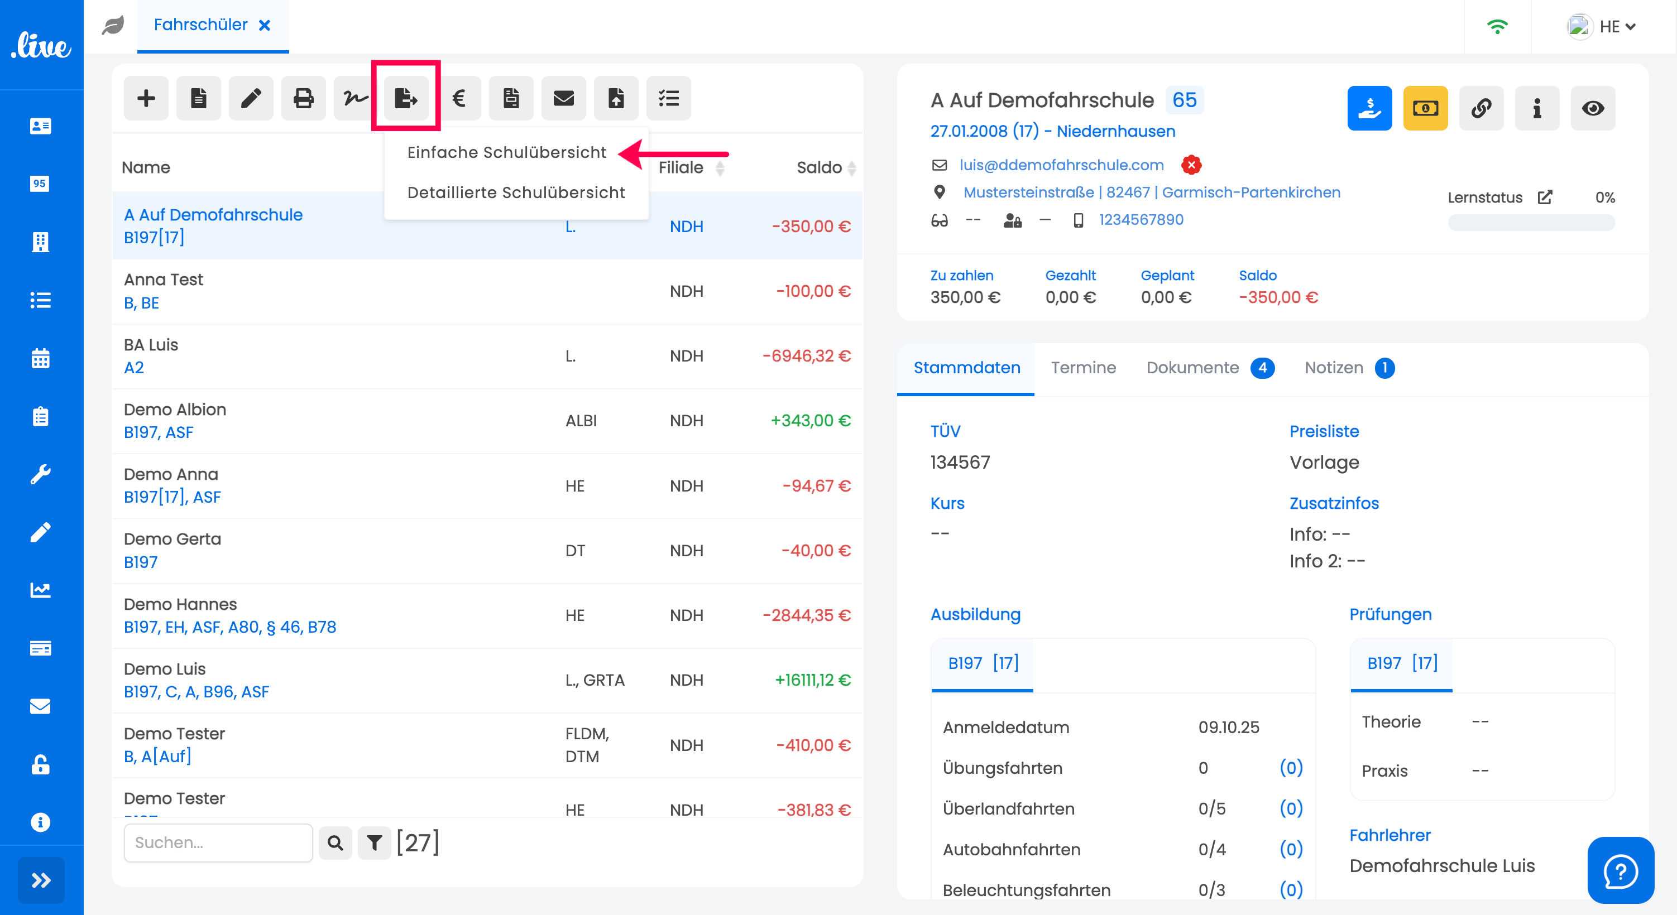1677x915 pixels.
Task: Select Einfache Schulübersicht menu entry
Action: click(506, 152)
